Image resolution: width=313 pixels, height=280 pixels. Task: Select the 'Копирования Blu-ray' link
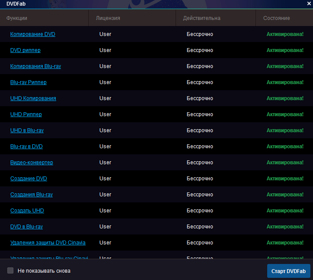[x=36, y=66]
